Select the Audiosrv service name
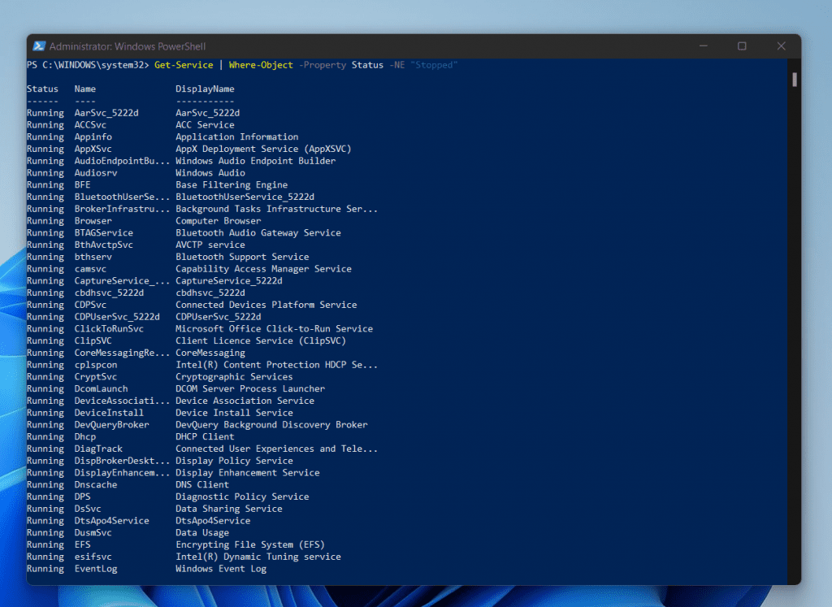The height and width of the screenshot is (607, 832). point(96,173)
